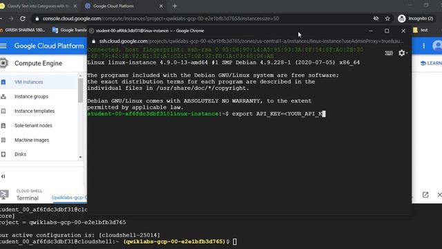The height and width of the screenshot is (249, 442).
Task: Click the main Chrome address bar URL
Action: coord(161,19)
